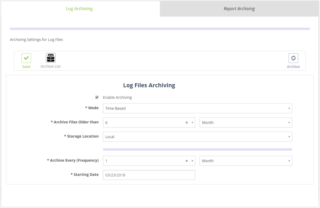Click the Starting Date input field
The width and height of the screenshot is (320, 208).
click(x=149, y=175)
